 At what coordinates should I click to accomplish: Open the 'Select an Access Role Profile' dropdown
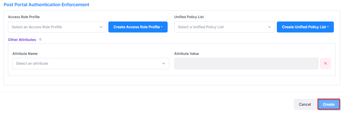54,27
